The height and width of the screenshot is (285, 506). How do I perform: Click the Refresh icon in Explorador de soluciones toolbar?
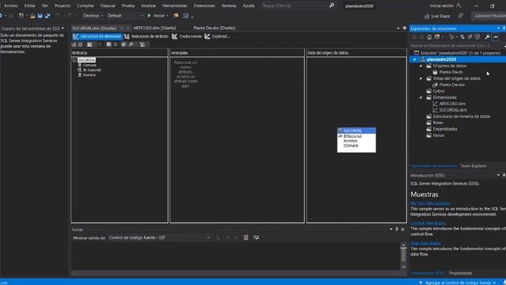463,37
